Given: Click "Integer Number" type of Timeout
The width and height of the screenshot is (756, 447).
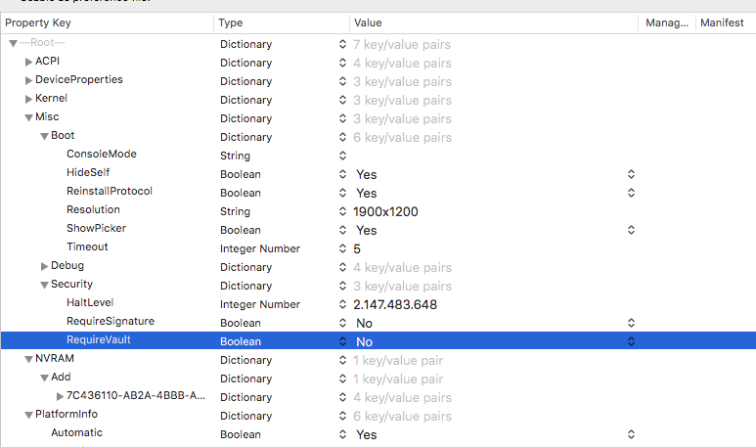Looking at the screenshot, I should 260,248.
